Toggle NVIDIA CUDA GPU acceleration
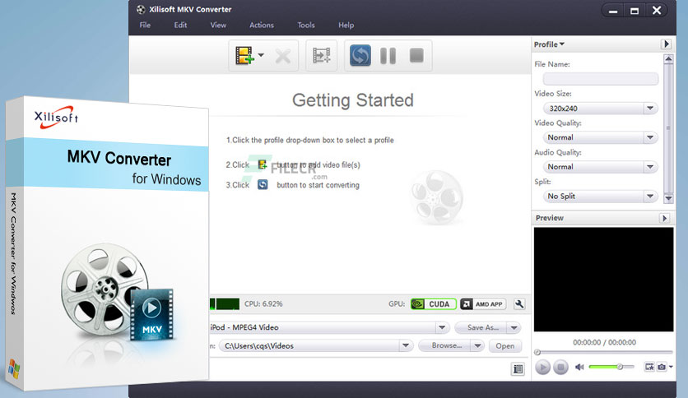688x398 pixels. [434, 304]
